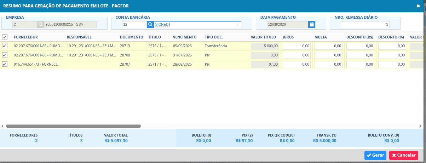
Task: Click Multa field for document 28707
Action: click(328, 64)
